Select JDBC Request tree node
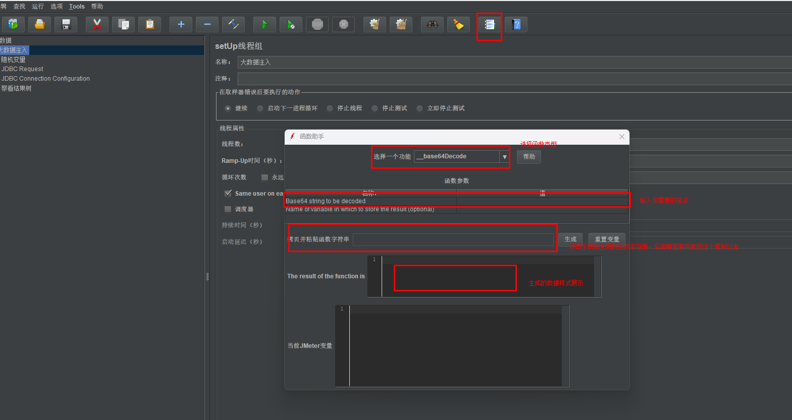This screenshot has height=420, width=792. point(22,69)
